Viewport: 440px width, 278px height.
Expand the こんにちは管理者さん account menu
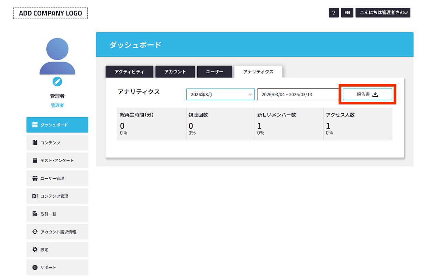pyautogui.click(x=383, y=12)
